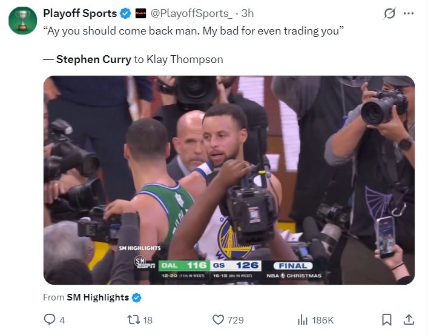Click the 3h timestamp link

click(x=248, y=13)
